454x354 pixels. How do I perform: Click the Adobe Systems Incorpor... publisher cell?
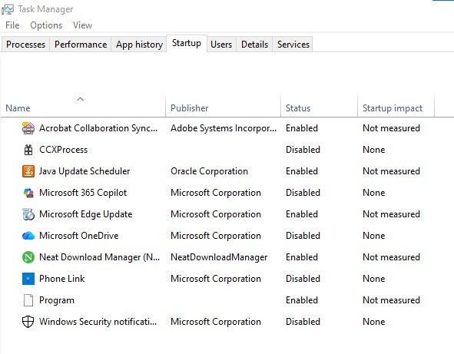(224, 128)
